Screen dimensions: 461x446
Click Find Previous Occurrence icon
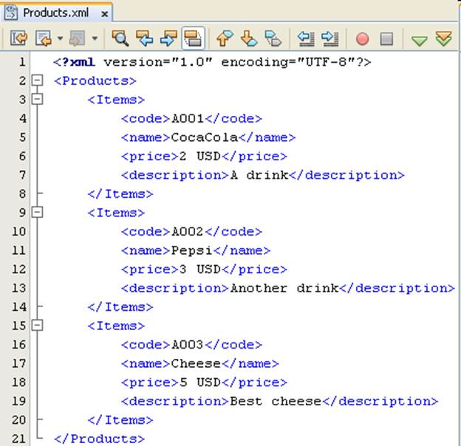pos(144,38)
